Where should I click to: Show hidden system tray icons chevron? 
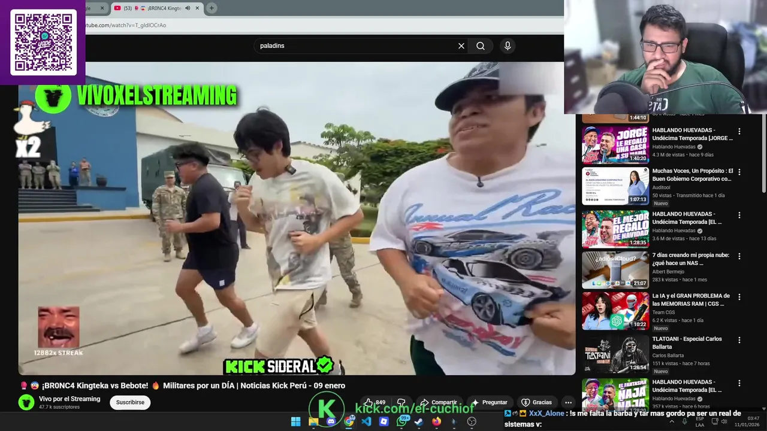(x=672, y=421)
